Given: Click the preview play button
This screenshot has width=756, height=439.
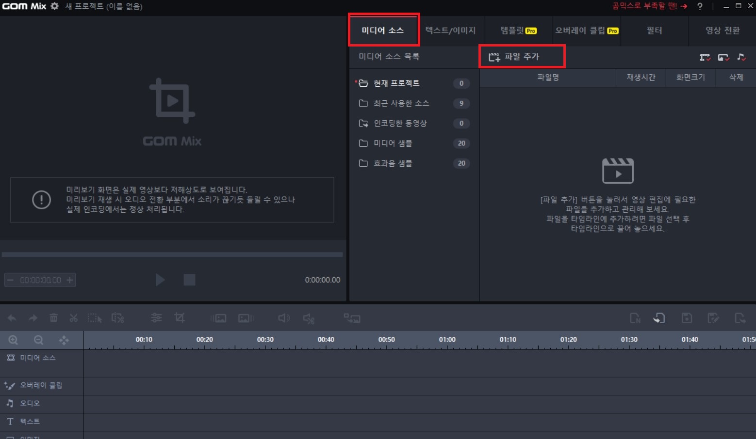Looking at the screenshot, I should [x=160, y=280].
